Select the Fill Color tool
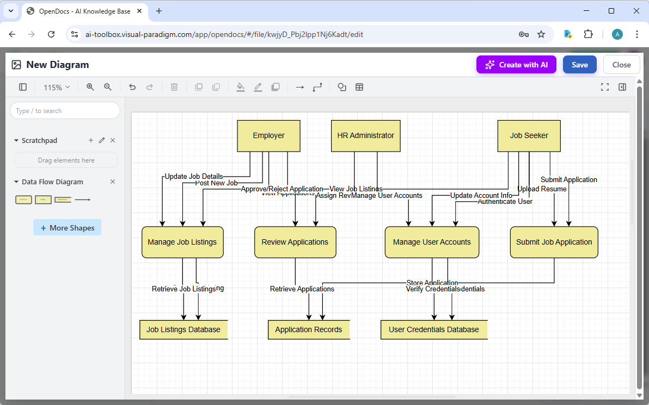 click(x=241, y=87)
